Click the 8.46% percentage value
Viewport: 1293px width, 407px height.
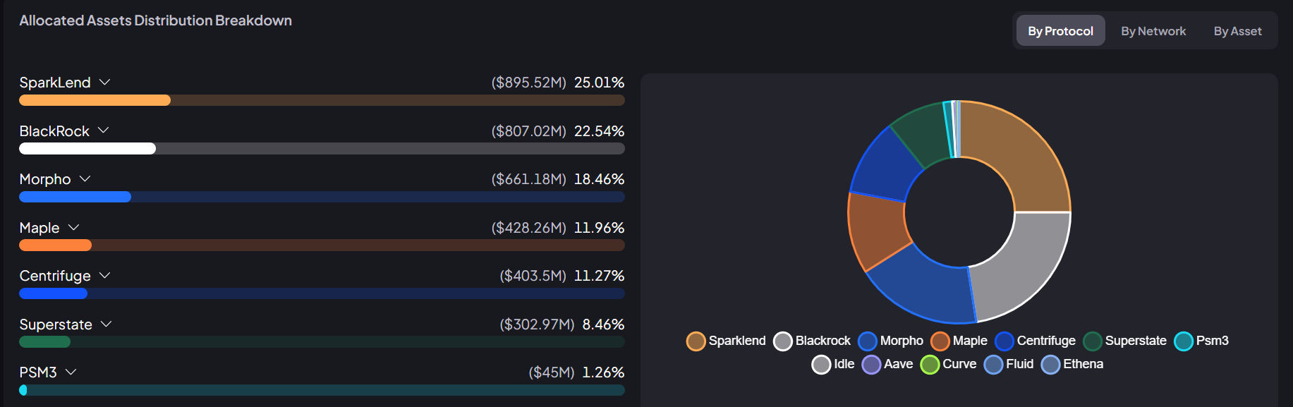click(x=603, y=324)
